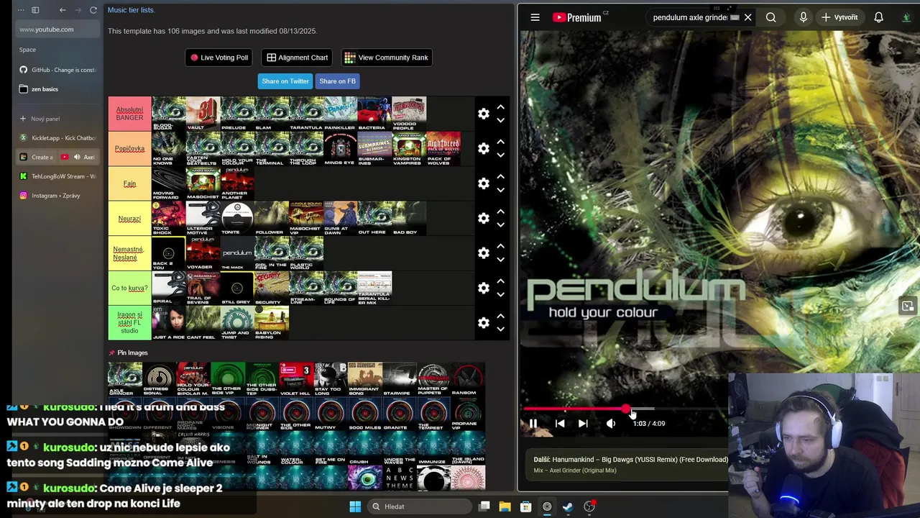Select the Axle Grinder image in pin pool

(124, 380)
